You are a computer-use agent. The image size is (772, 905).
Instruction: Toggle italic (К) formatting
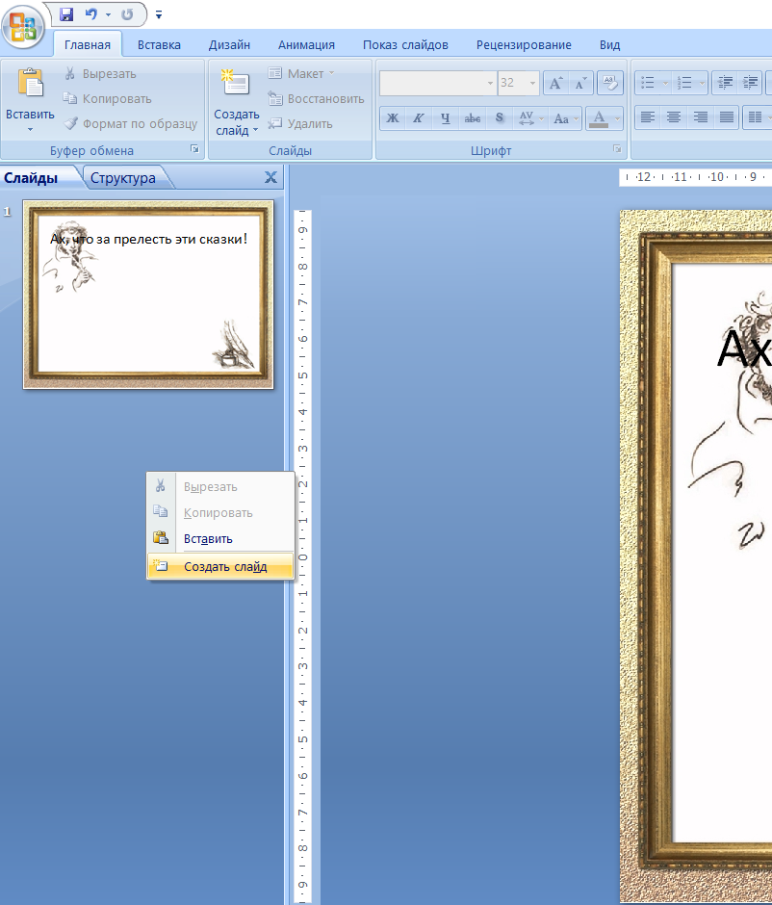(x=419, y=118)
